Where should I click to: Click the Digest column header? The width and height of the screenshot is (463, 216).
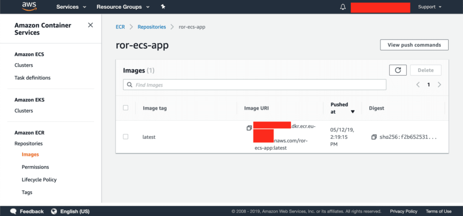[377, 108]
